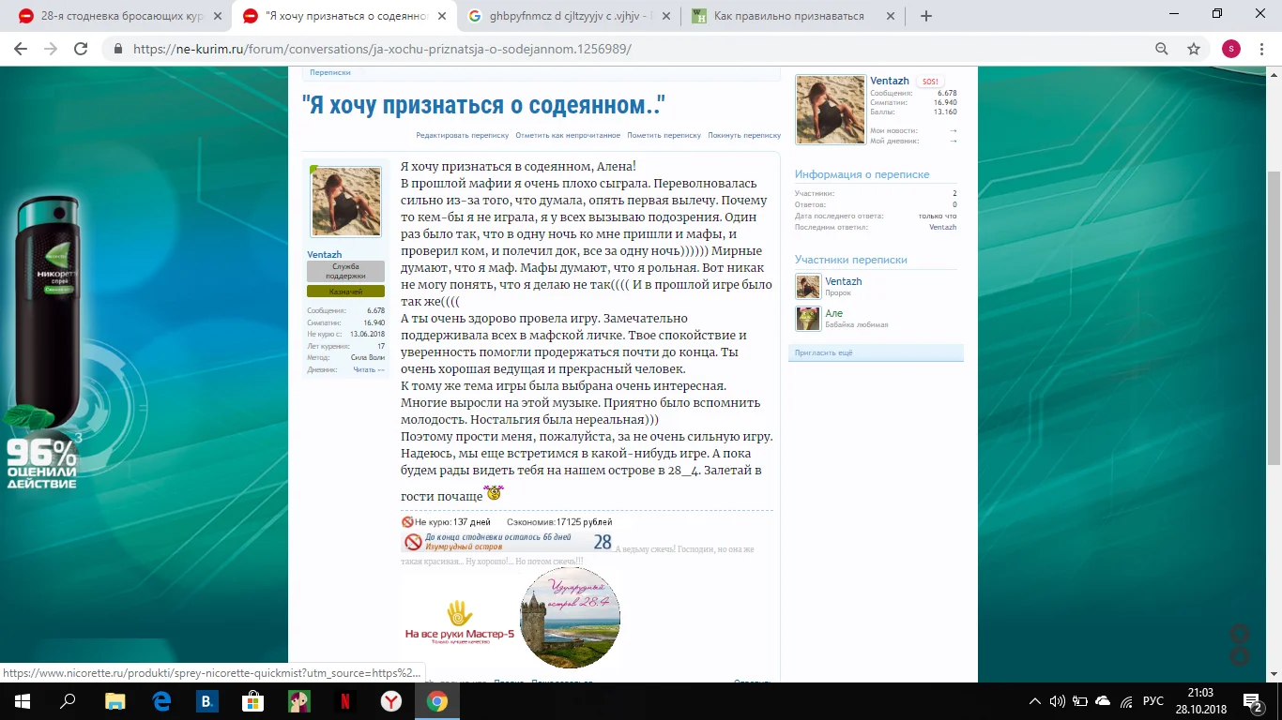Open the Chrome profile avatar

1231,49
